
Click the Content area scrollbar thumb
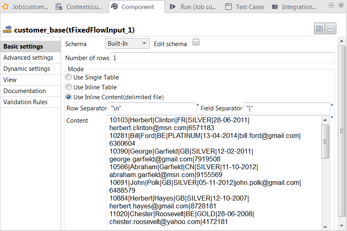pyautogui.click(x=325, y=141)
